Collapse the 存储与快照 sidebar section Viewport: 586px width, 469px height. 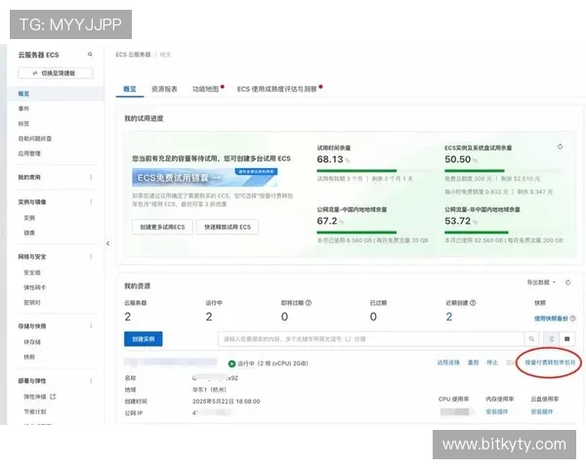pyautogui.click(x=32, y=326)
